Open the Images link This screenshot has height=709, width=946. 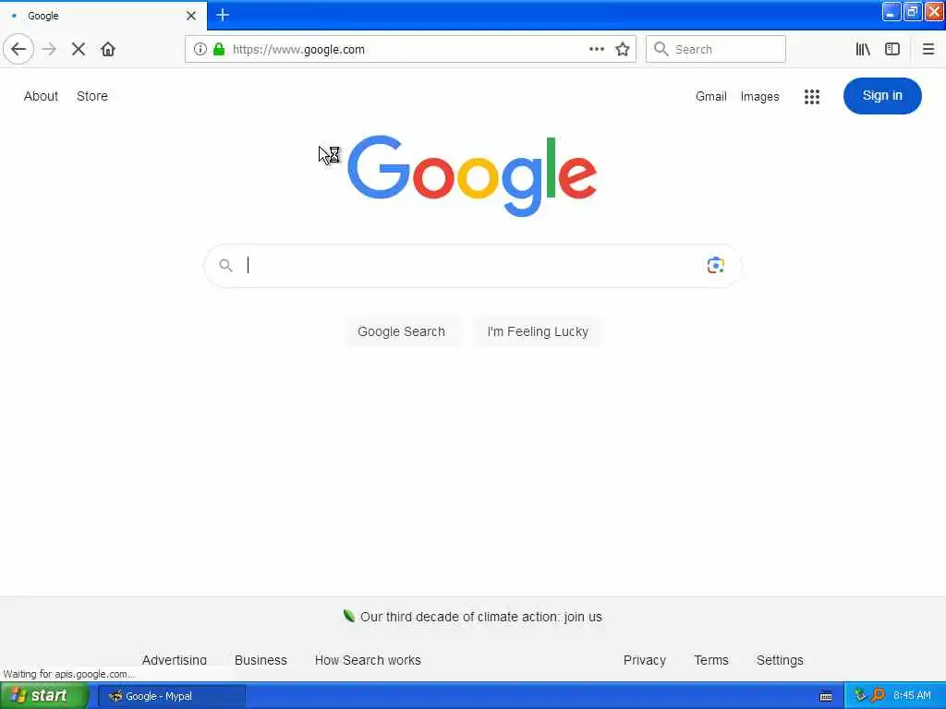tap(759, 96)
